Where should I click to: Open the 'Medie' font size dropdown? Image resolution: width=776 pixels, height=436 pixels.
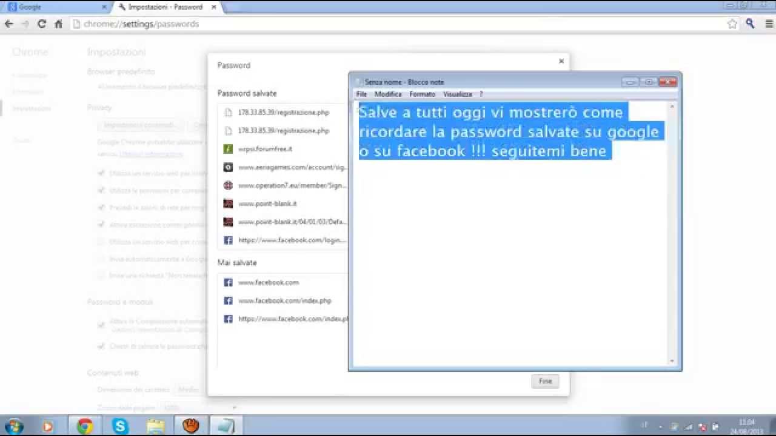pos(191,389)
